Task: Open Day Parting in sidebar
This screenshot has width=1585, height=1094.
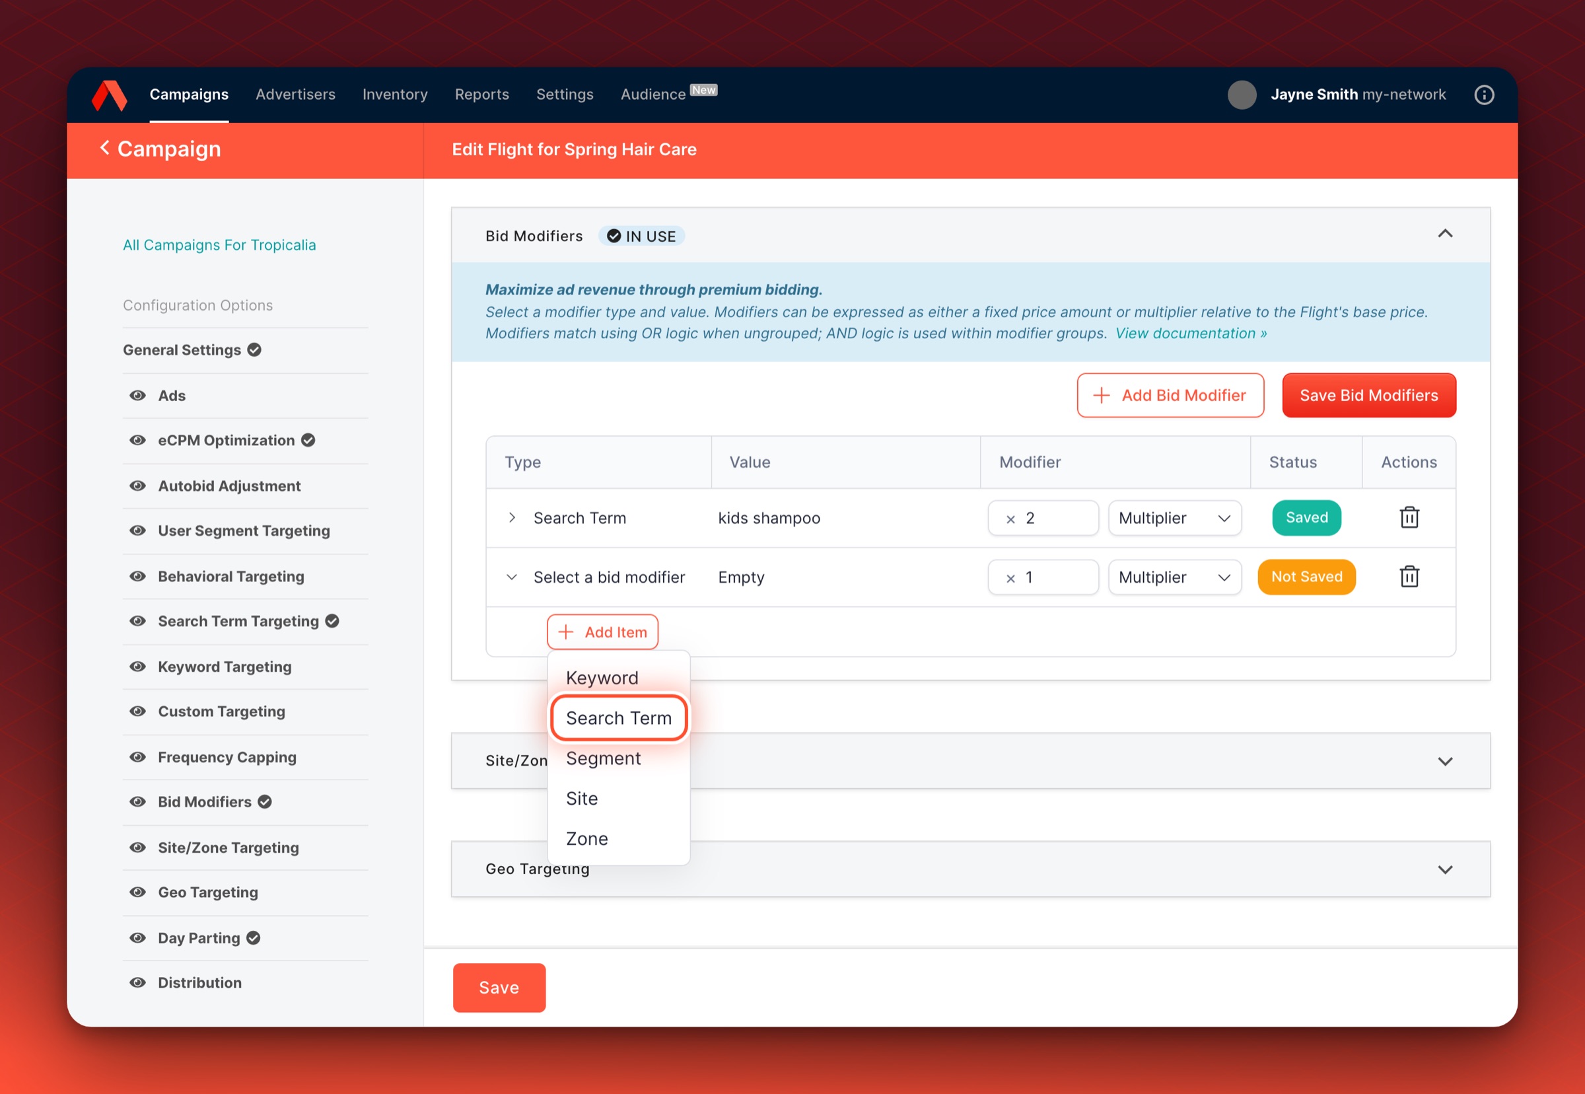Action: (199, 937)
